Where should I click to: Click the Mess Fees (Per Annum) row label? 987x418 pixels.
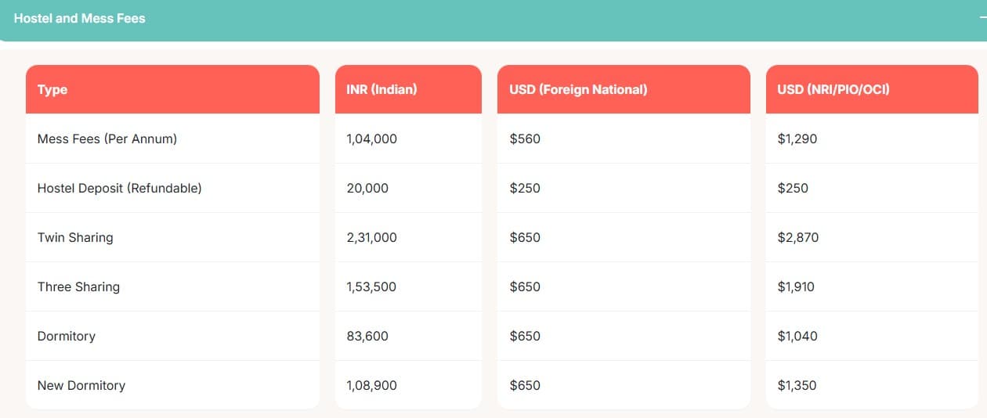107,139
